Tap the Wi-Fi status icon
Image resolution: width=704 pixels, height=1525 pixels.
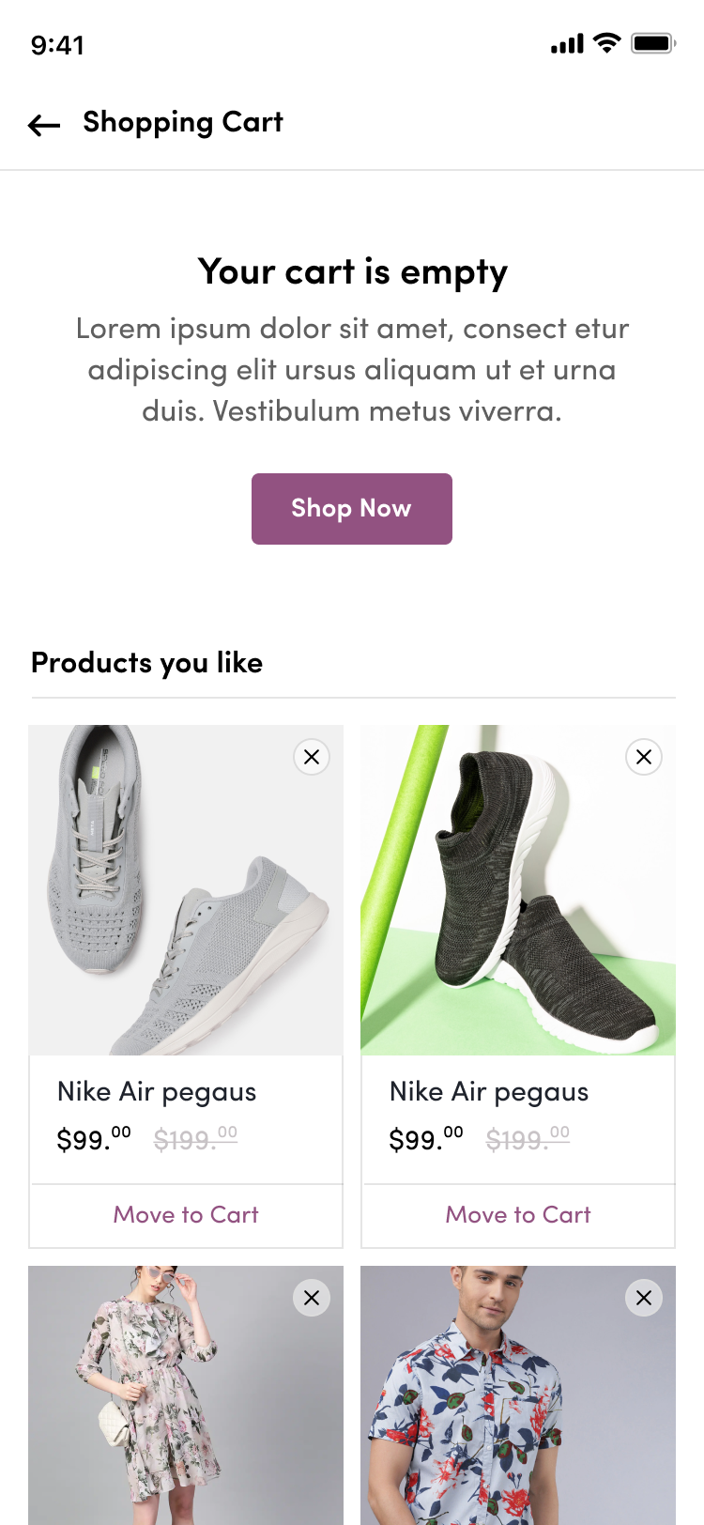(607, 43)
